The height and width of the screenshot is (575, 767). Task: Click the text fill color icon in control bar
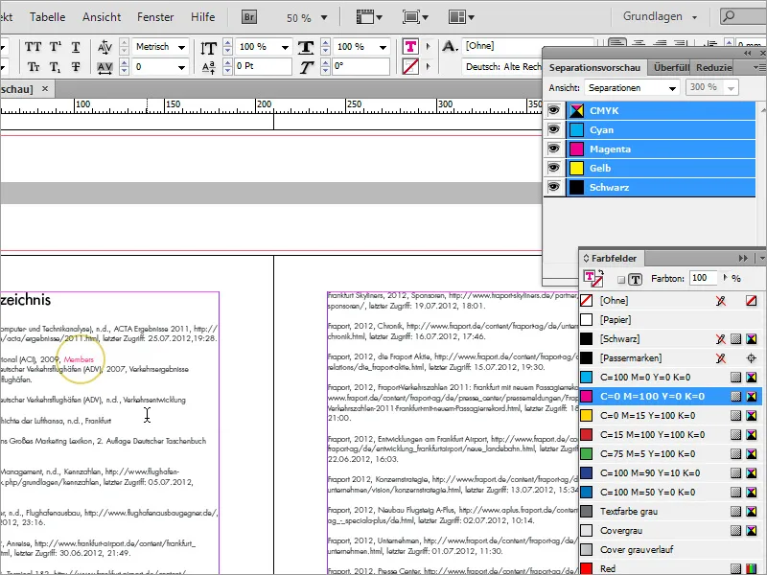[410, 46]
